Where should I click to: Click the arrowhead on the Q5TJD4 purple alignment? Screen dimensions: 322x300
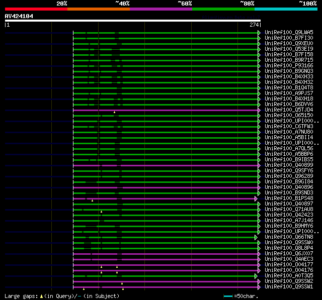pyautogui.click(x=259, y=111)
